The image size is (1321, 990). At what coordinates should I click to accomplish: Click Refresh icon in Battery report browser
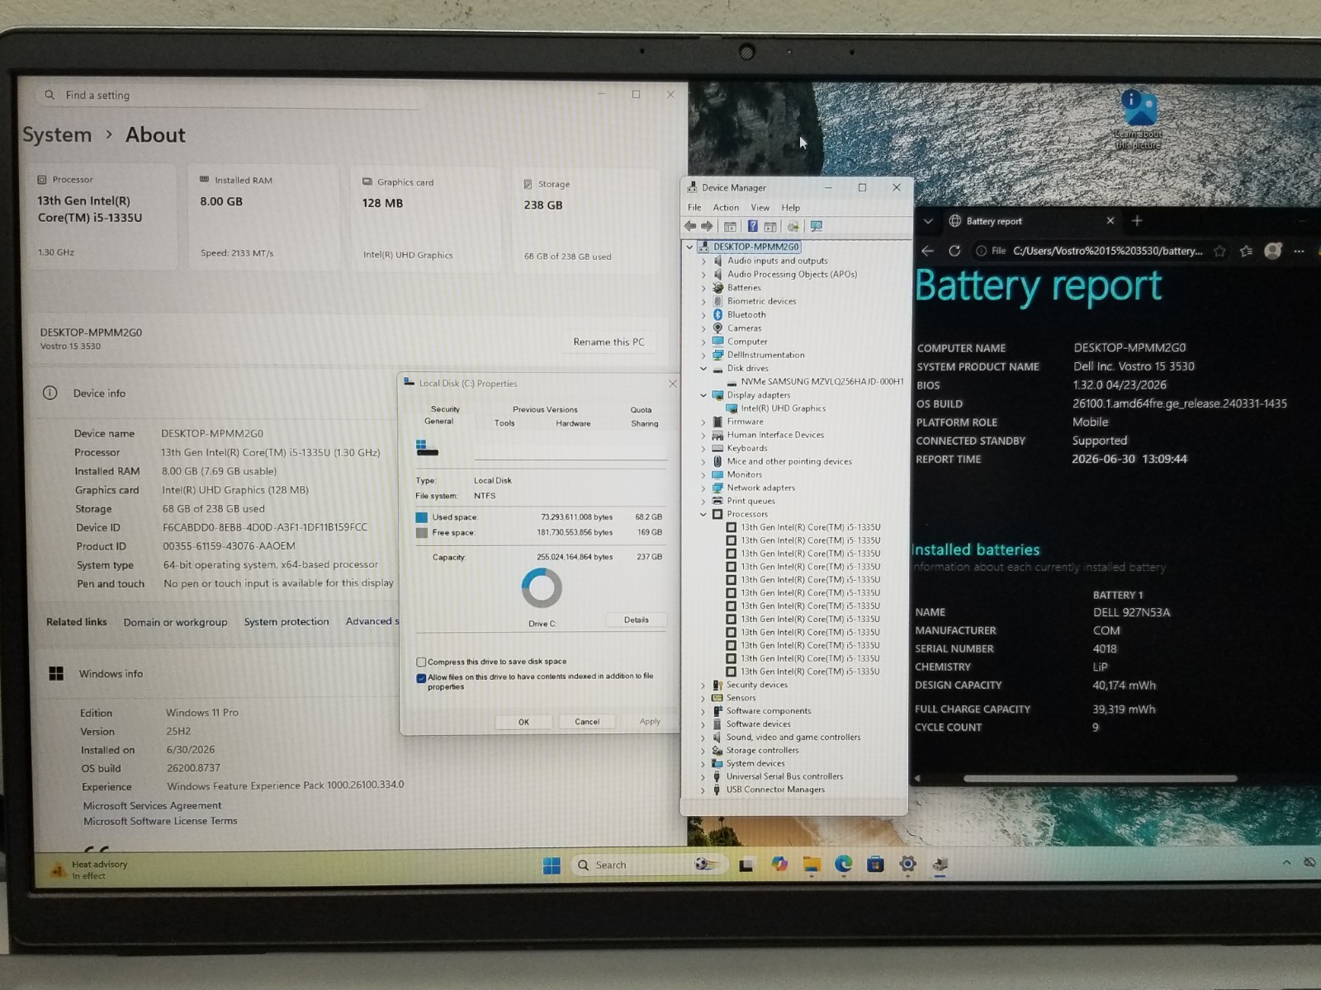pos(954,251)
